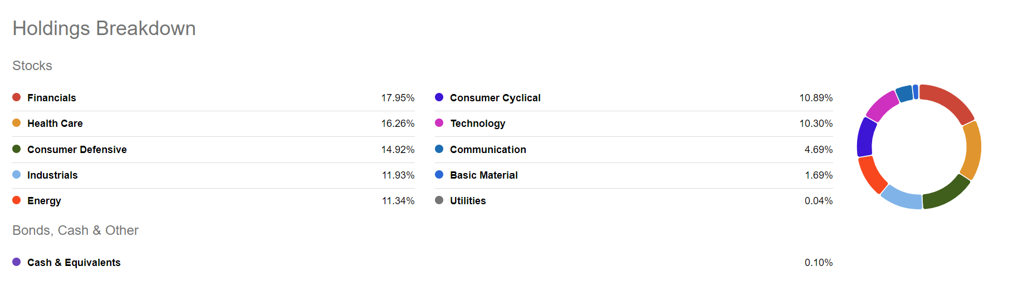This screenshot has width=1018, height=286.
Task: Click the Bonds, Cash & Other heading
Action: coord(75,230)
